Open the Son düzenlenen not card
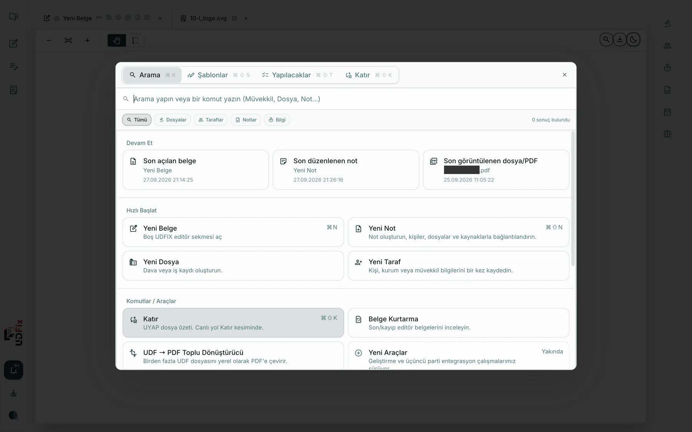The height and width of the screenshot is (432, 692). click(346, 170)
